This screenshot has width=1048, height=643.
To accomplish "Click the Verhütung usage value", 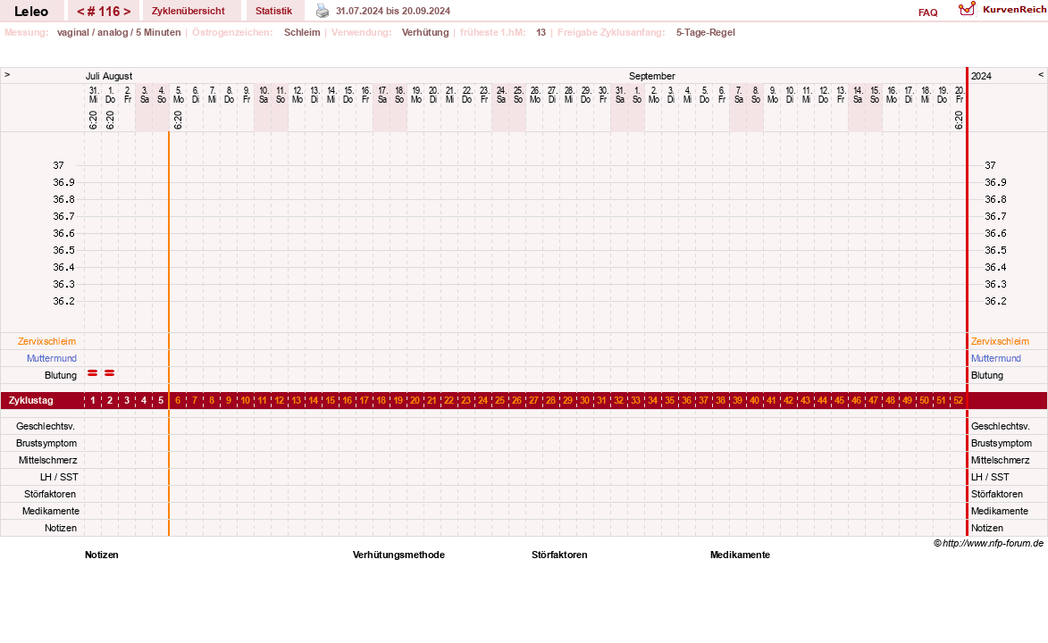I will point(425,32).
